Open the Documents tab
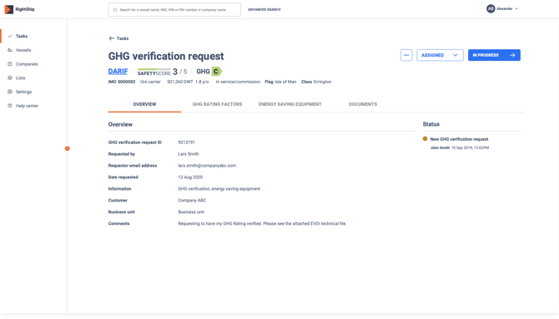This screenshot has width=559, height=319. coord(363,104)
